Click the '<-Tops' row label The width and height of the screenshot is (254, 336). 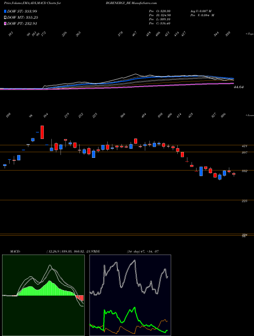click(x=249, y=34)
